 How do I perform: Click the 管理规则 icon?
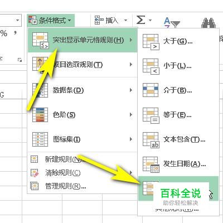[35, 186]
